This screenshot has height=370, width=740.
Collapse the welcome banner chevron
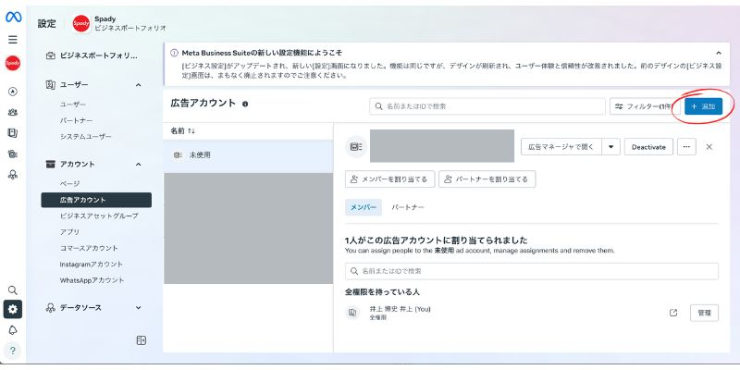[719, 53]
